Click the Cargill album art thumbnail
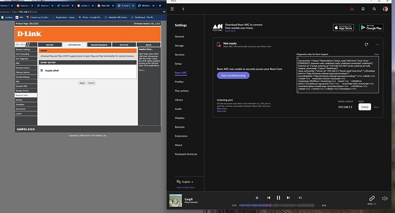 pyautogui.click(x=176, y=200)
